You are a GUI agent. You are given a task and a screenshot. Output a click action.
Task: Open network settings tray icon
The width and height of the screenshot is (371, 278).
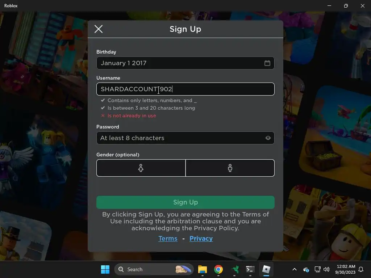(317, 269)
